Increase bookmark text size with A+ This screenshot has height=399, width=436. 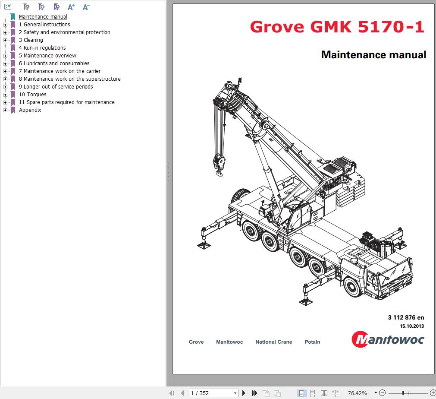coord(71,6)
